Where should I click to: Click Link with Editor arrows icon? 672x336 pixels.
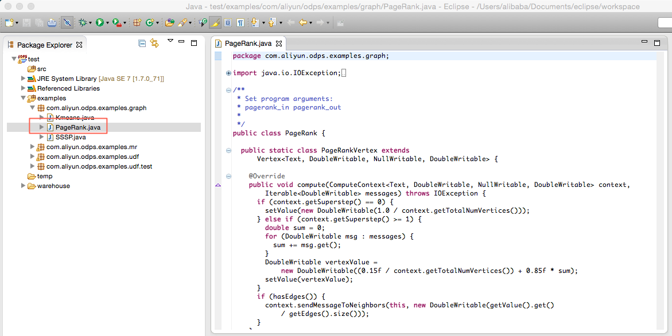(x=154, y=44)
